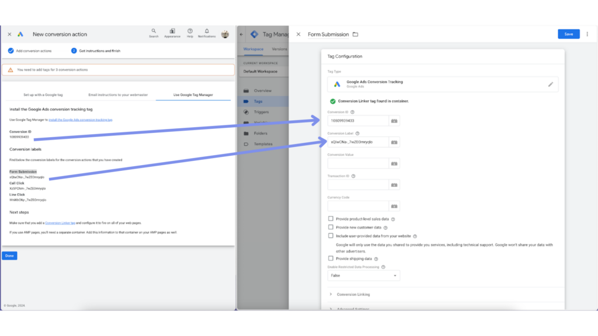Screen dimensions: 598x336
Task: Open Templates in Tag Manager sidebar
Action: [263, 144]
